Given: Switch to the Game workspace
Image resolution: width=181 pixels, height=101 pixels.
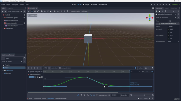Looking at the screenshot, I should pos(94,4).
